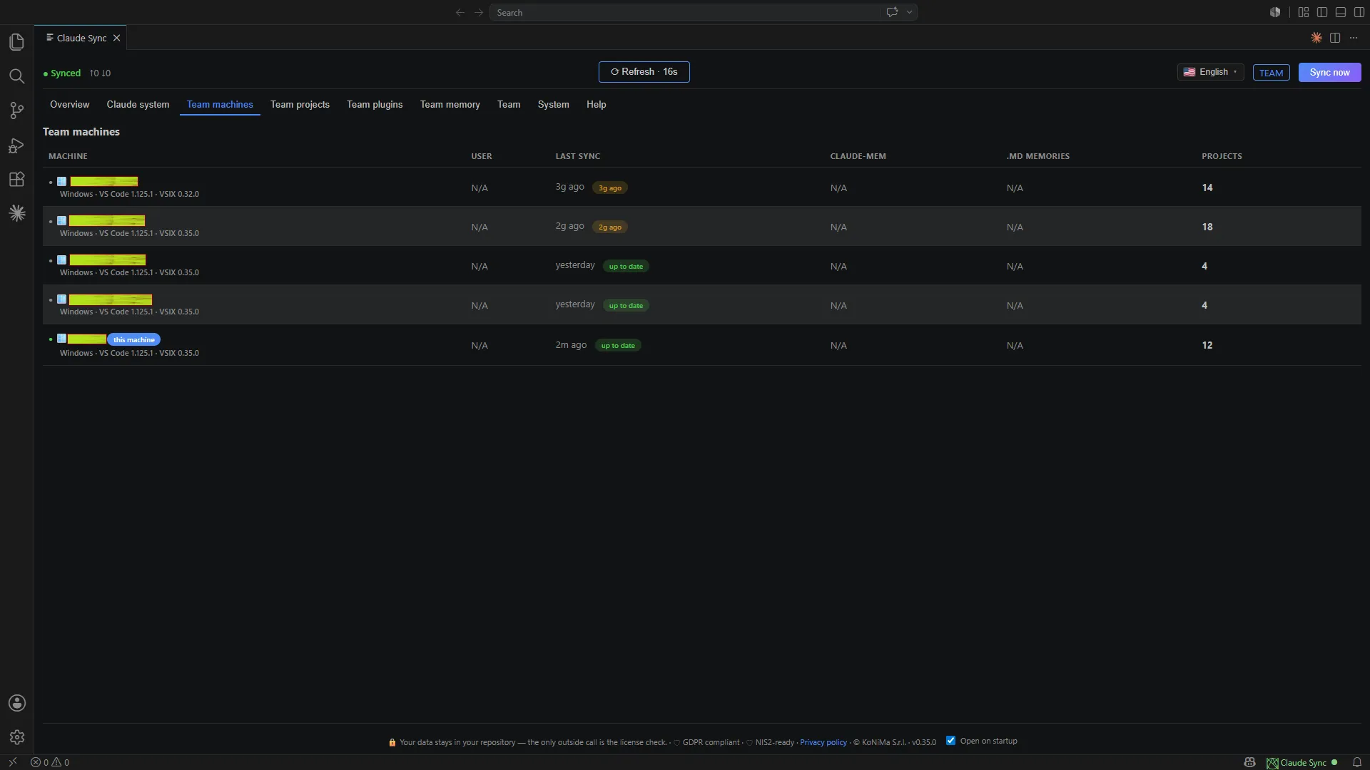Click the green Synced status text

click(66, 73)
